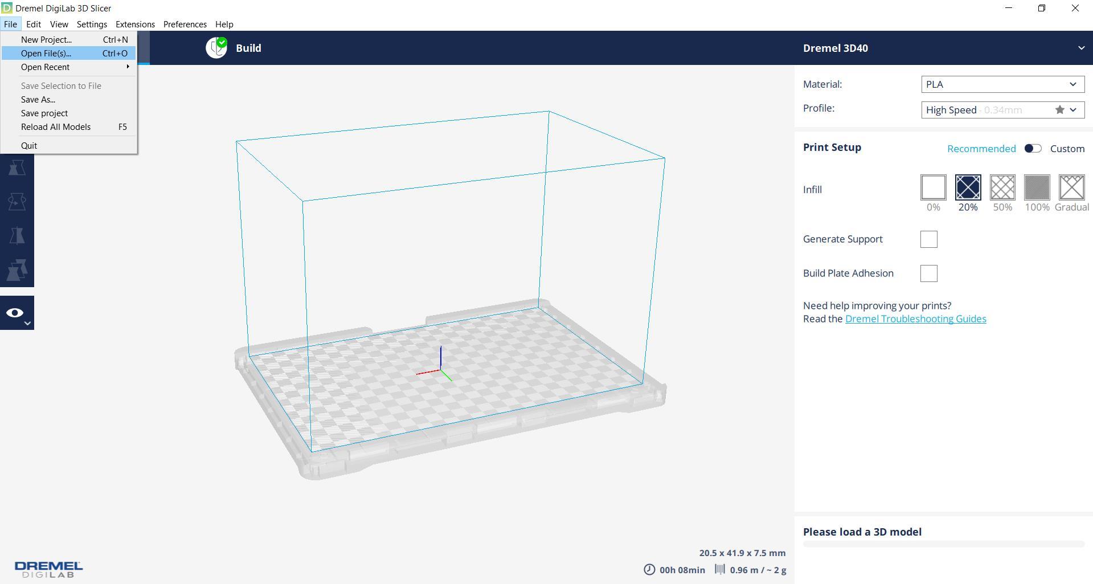Choose Open File(s)... from File menu
The width and height of the screenshot is (1093, 584).
tap(68, 53)
